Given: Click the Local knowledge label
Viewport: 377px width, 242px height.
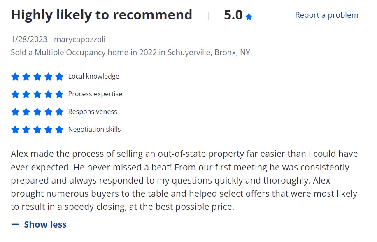Looking at the screenshot, I should click(93, 77).
